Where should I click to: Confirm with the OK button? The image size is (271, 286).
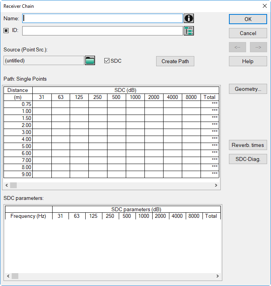[x=248, y=19]
